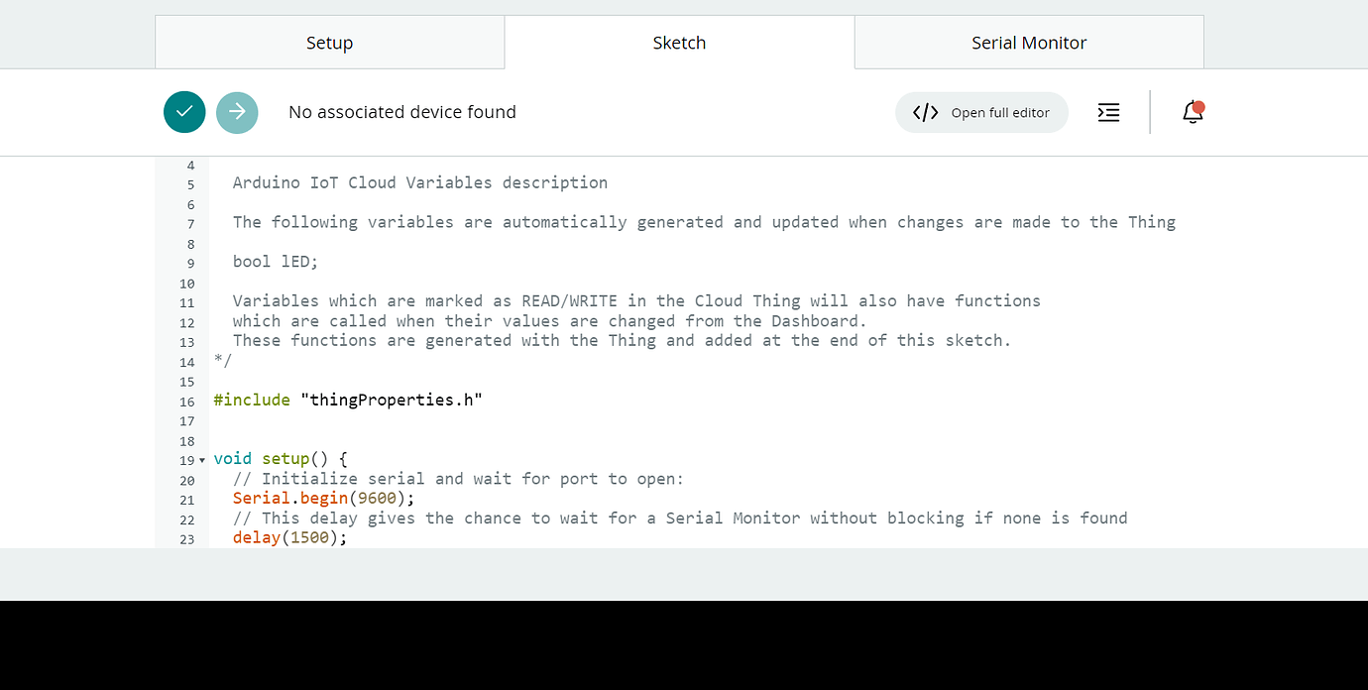This screenshot has height=690, width=1368.
Task: Switch to the Setup tab
Action: 329,43
